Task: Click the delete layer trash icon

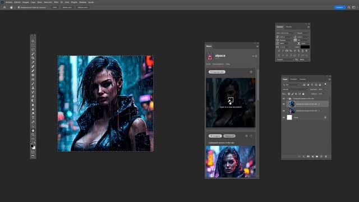Action: tap(326, 157)
